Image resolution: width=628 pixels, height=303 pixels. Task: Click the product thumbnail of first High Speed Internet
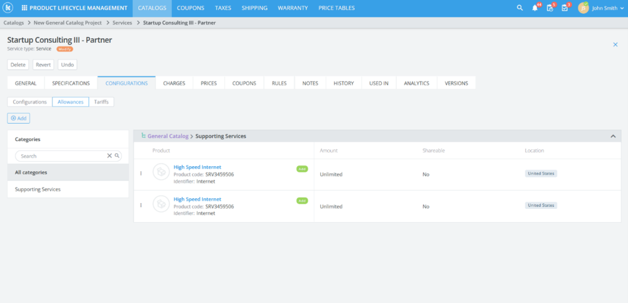[161, 172]
